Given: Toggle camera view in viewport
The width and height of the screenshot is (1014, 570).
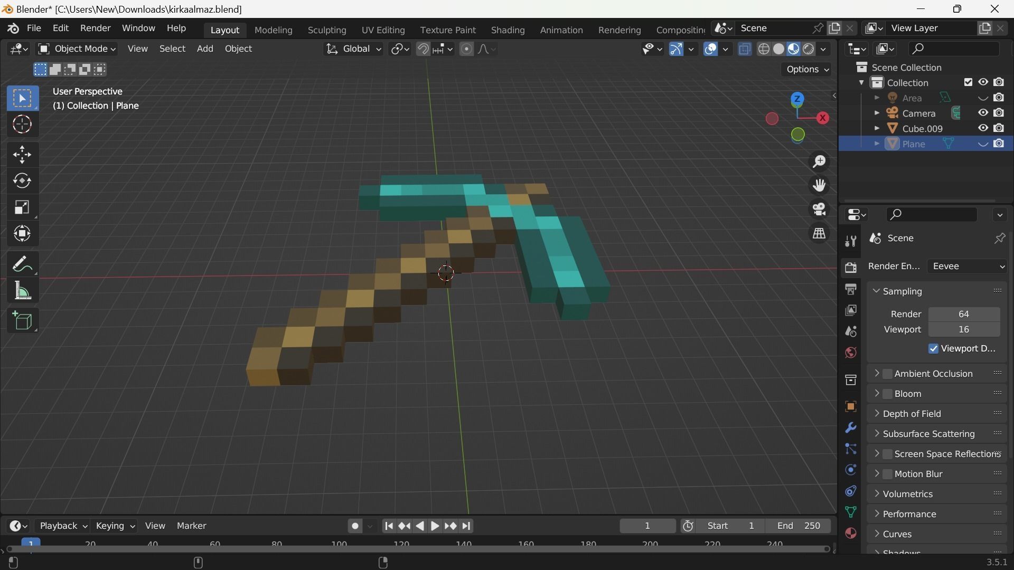Looking at the screenshot, I should (x=819, y=210).
